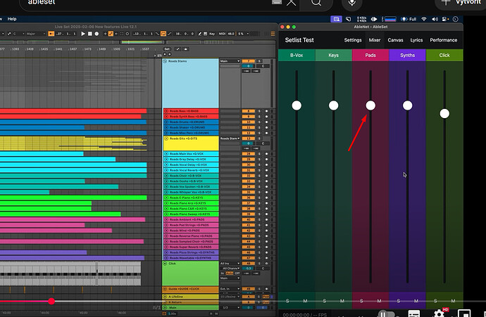Click the B-Vox channel header in AbleSet
Viewport: 486px width, 317px height.
click(297, 55)
